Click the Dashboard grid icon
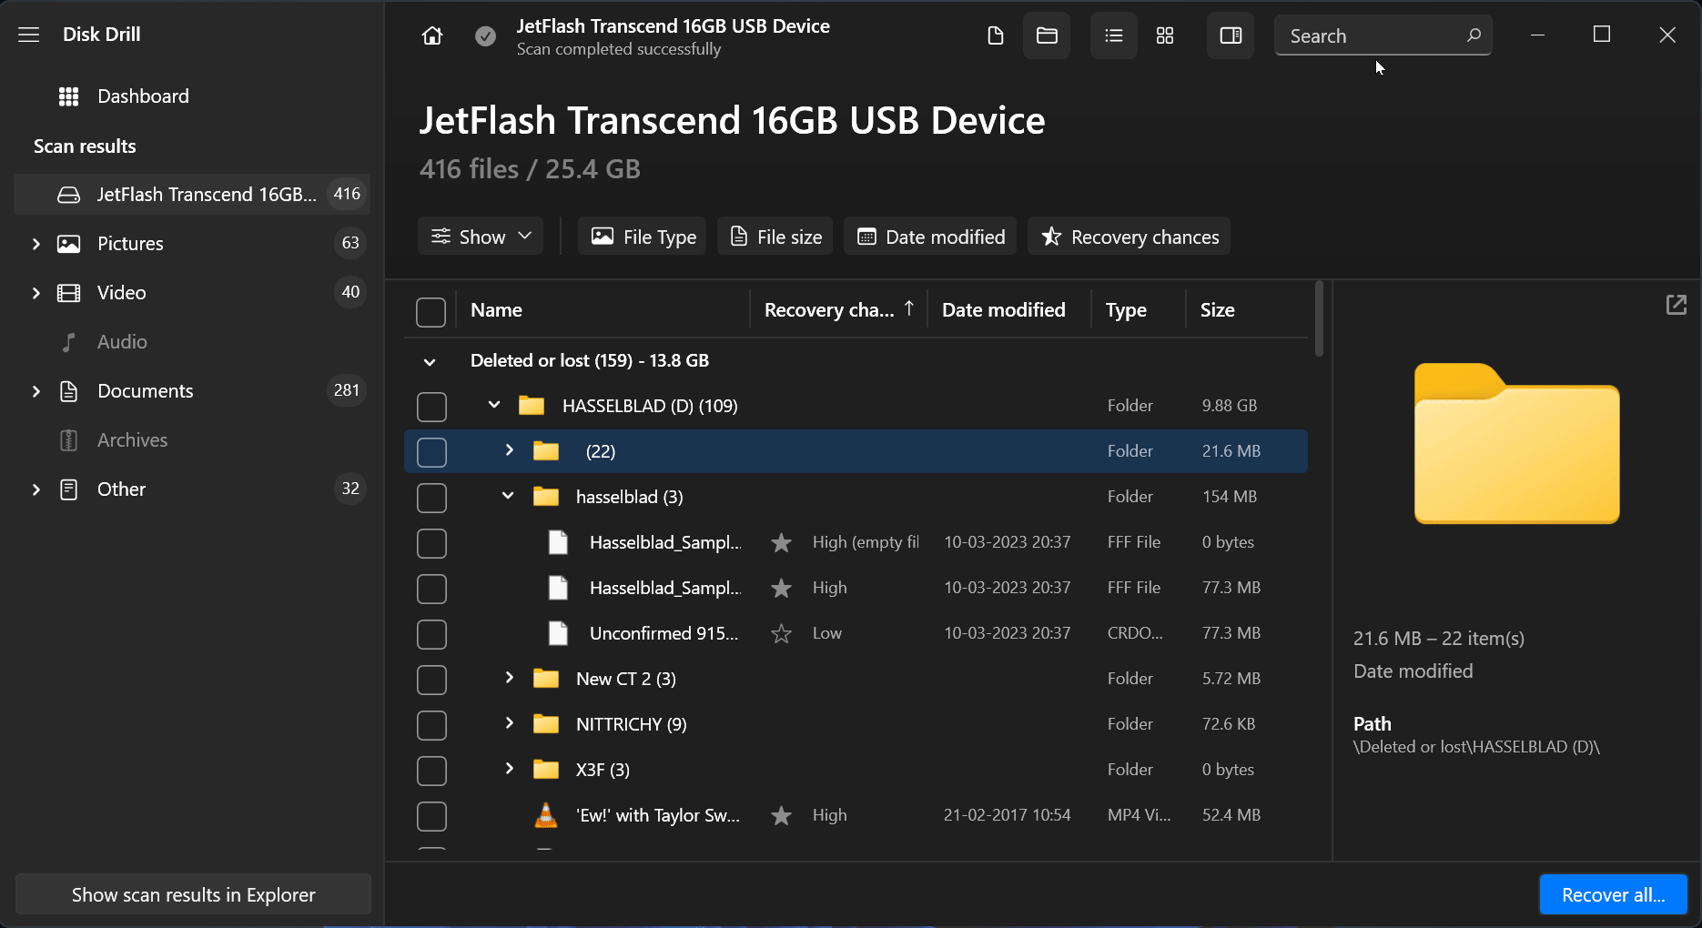The height and width of the screenshot is (928, 1702). click(69, 96)
